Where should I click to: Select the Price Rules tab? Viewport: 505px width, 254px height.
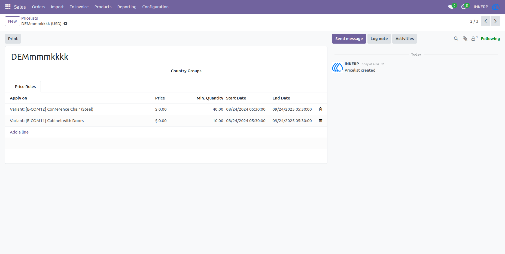pos(25,87)
